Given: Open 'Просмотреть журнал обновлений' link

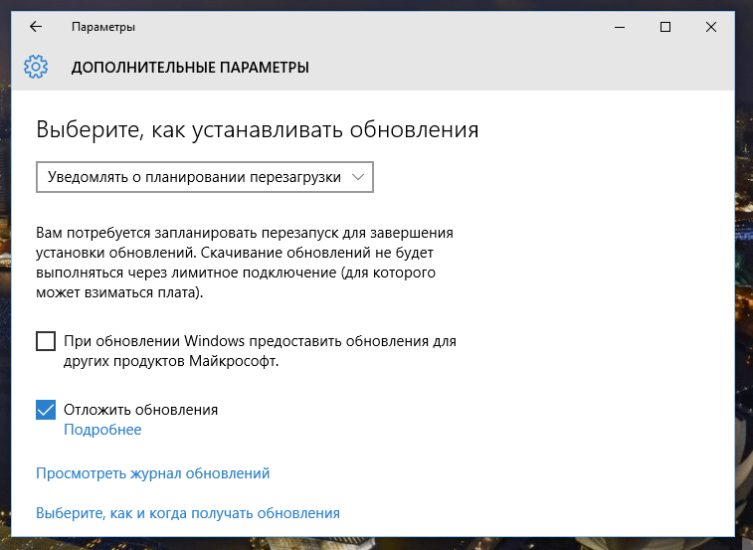Looking at the screenshot, I should [x=153, y=473].
